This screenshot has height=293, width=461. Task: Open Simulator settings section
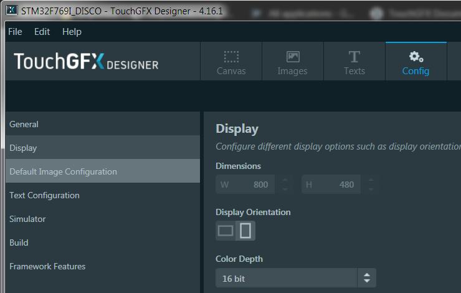coord(103,219)
